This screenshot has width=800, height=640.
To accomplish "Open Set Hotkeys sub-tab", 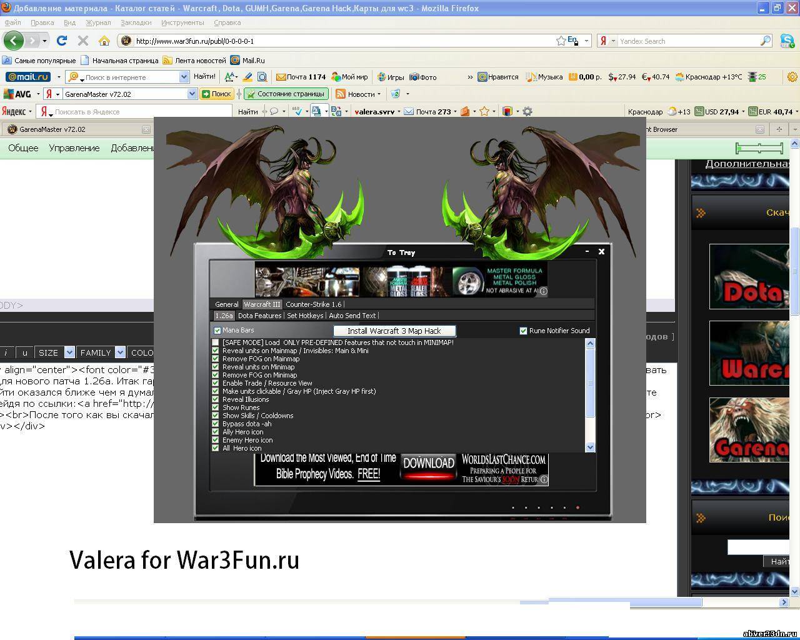I will coord(305,316).
